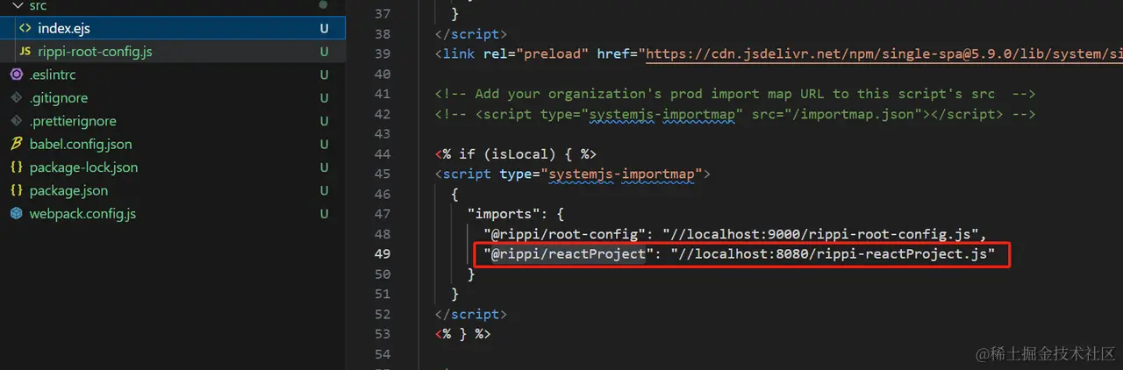This screenshot has width=1123, height=370.
Task: Click the "//localhost:8080/rippi-reactProject.js" string
Action: tap(833, 254)
